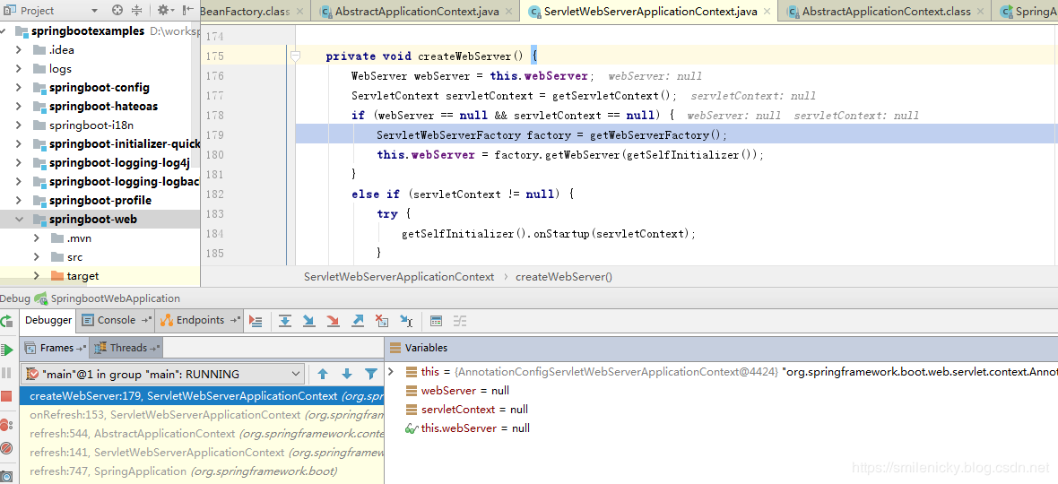This screenshot has height=484, width=1058.
Task: Click the Variables panel header
Action: coord(721,348)
